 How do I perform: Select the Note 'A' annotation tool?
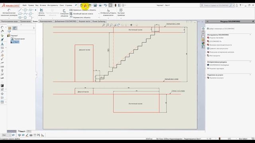click(2, 44)
